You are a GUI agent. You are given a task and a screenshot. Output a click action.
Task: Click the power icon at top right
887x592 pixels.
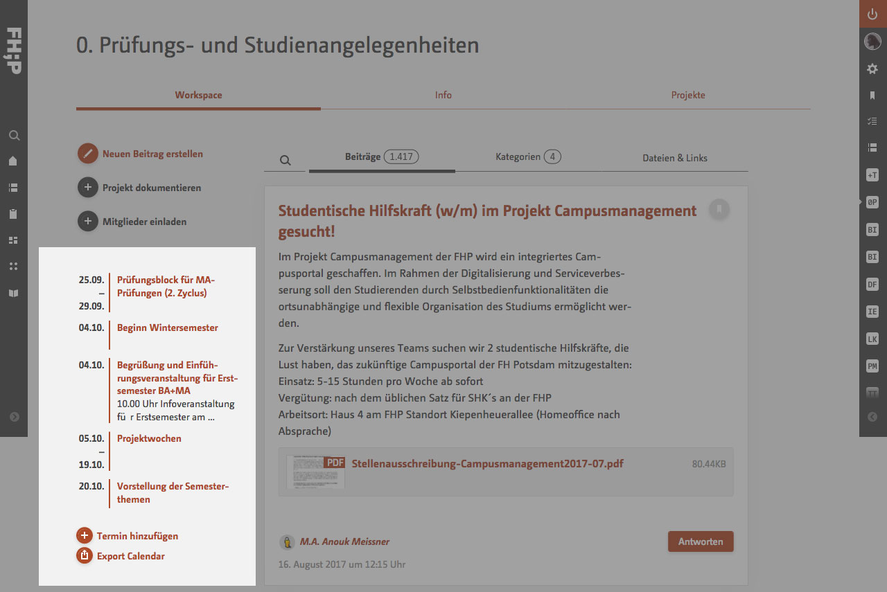click(x=872, y=14)
